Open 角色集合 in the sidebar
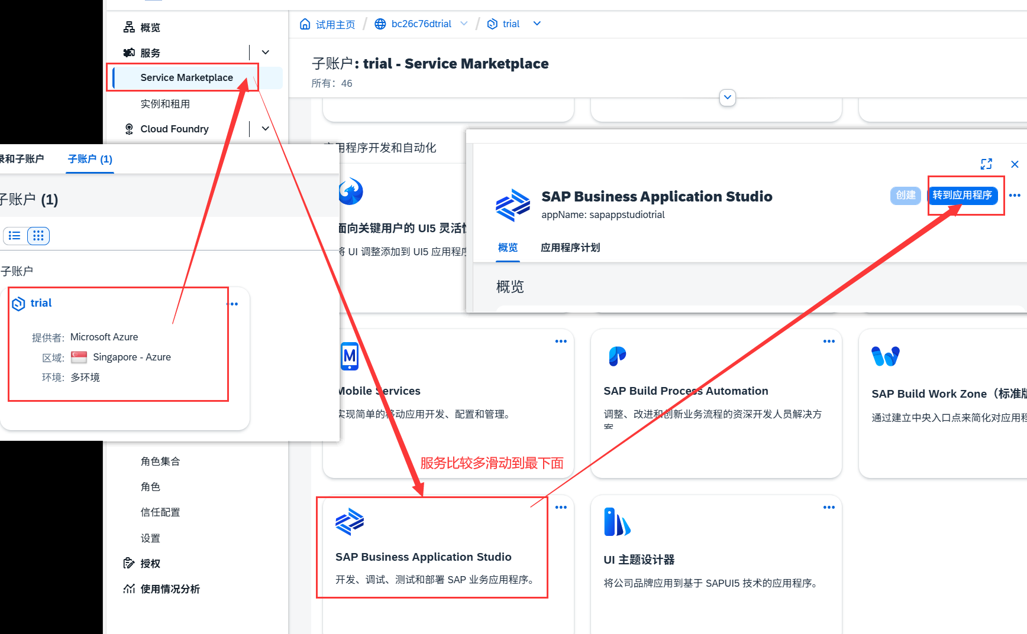 pos(160,461)
